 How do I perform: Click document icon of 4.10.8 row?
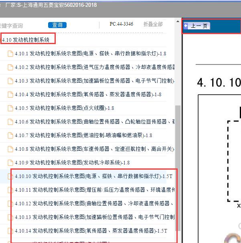(10, 149)
